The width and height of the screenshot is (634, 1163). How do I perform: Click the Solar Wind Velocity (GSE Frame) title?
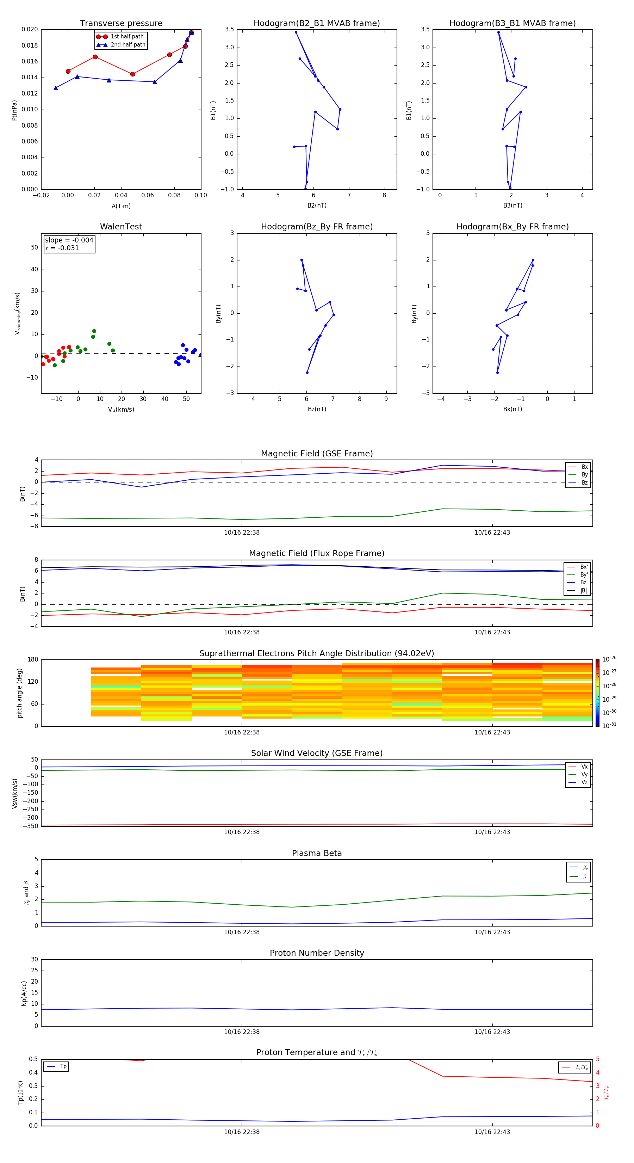317,753
